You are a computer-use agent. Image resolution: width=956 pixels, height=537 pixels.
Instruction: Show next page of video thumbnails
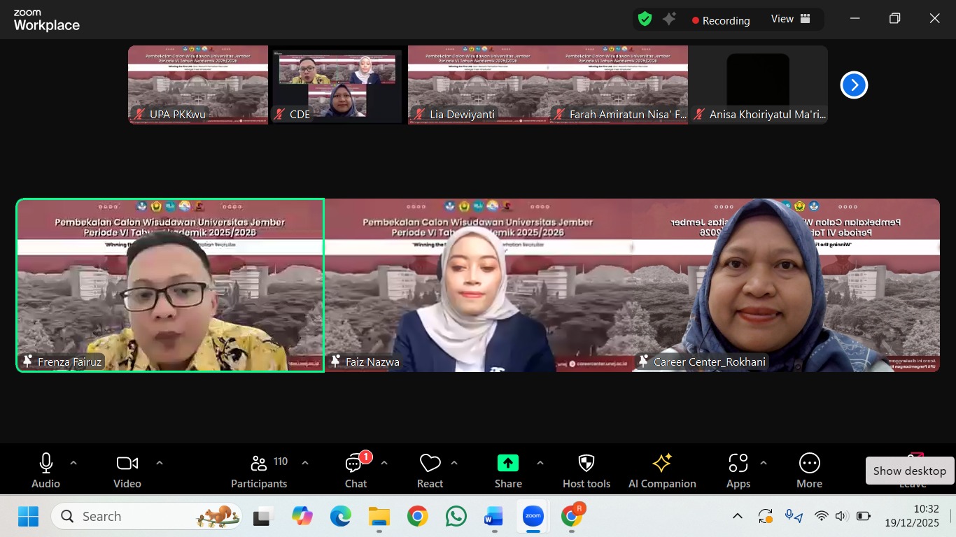click(x=854, y=85)
